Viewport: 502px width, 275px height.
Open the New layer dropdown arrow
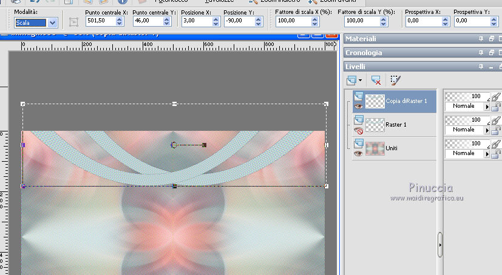360,80
